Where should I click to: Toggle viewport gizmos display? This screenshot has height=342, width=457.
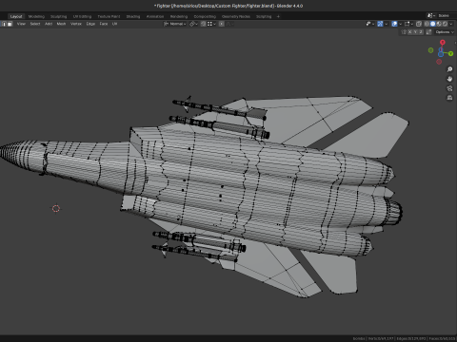[380, 24]
